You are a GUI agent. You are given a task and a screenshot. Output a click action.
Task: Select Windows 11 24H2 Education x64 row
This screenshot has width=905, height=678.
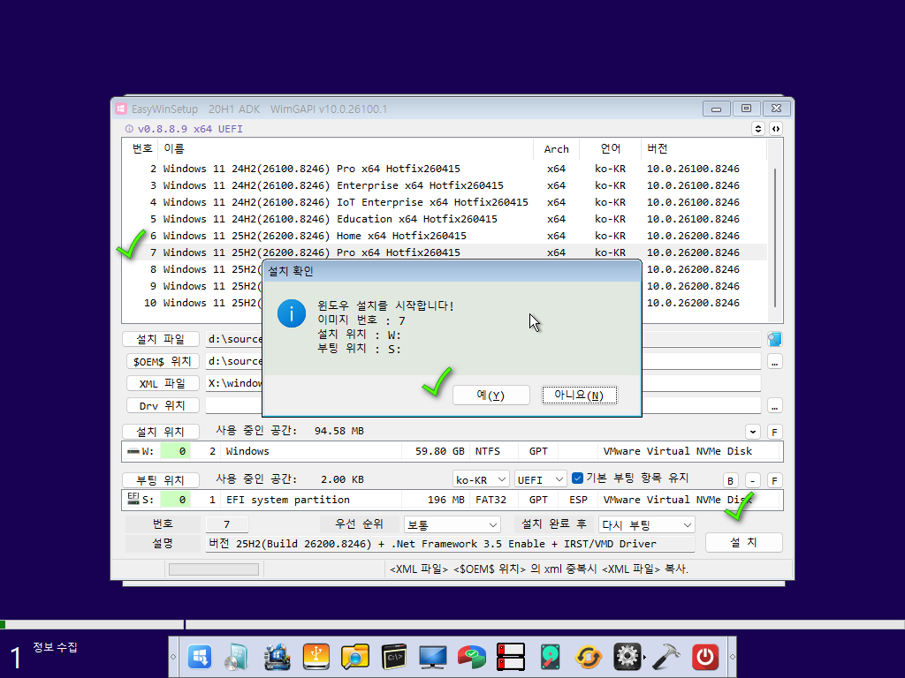point(445,219)
